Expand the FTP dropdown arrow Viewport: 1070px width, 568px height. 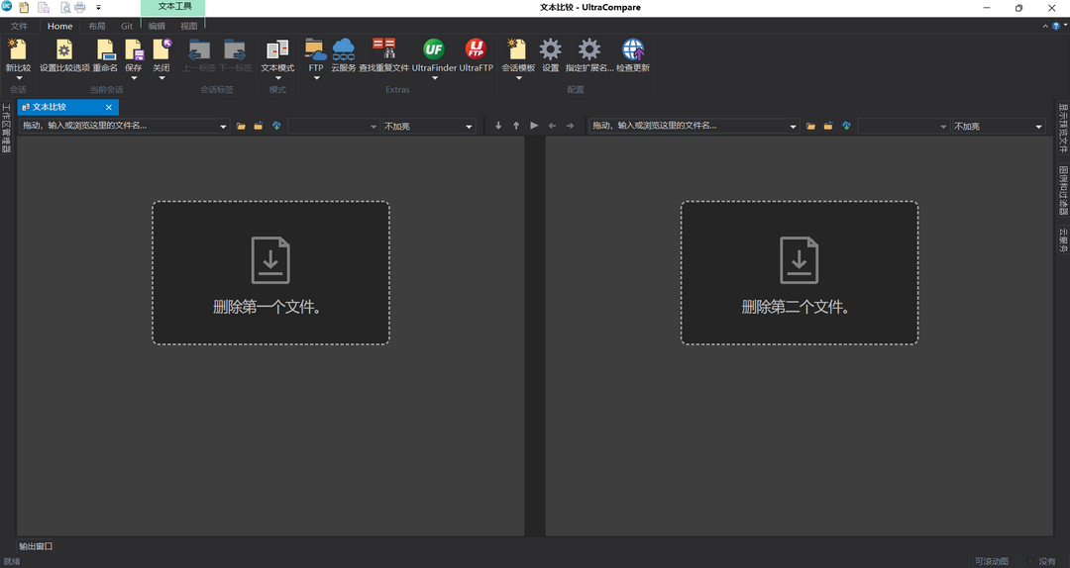pos(315,78)
